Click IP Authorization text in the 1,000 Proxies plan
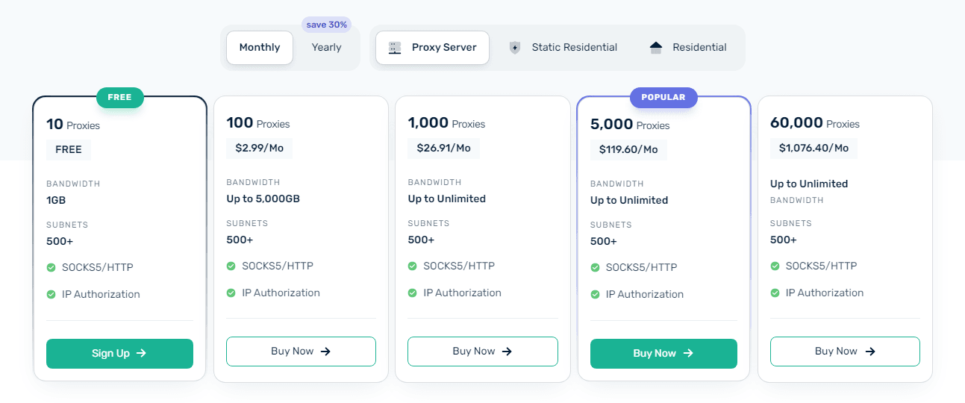Image resolution: width=965 pixels, height=403 pixels. pyautogui.click(x=463, y=293)
